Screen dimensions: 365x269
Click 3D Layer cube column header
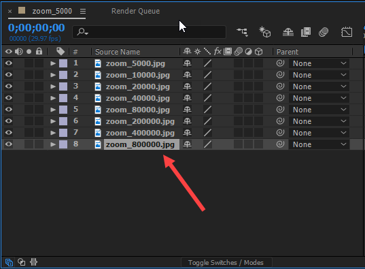pos(258,52)
